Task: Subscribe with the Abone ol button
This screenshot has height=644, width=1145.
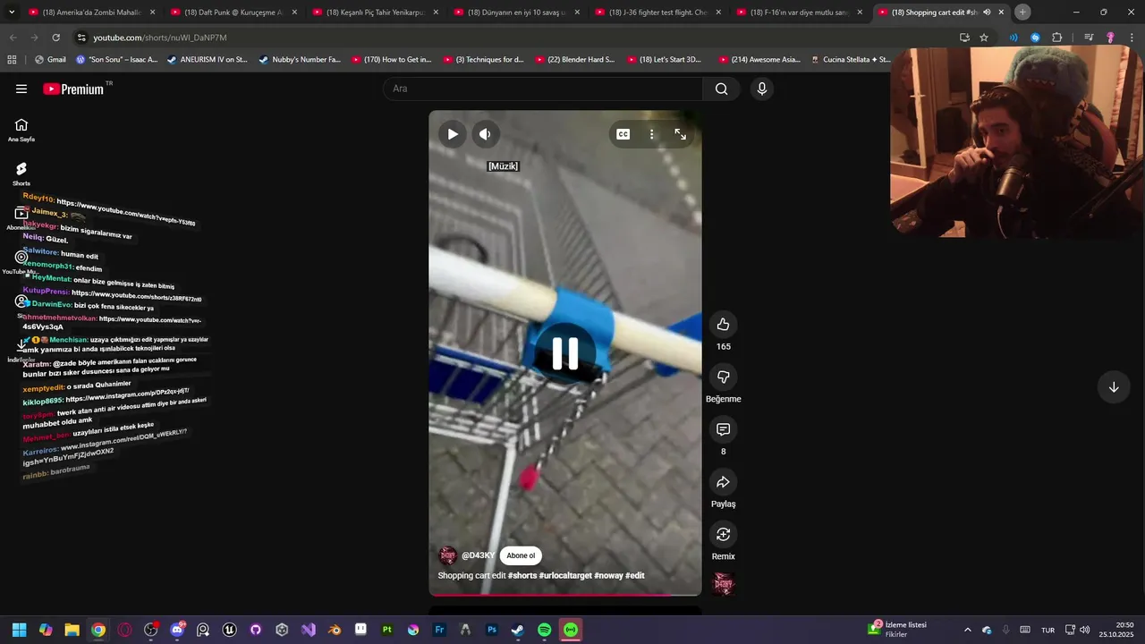Action: 521,555
